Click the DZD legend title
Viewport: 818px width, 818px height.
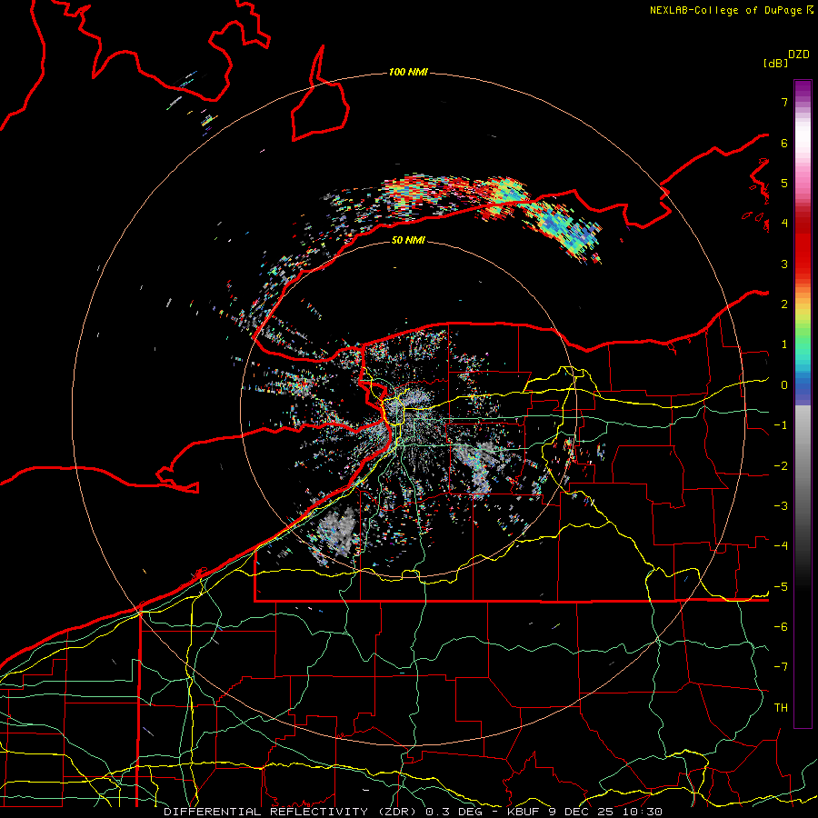click(x=798, y=55)
